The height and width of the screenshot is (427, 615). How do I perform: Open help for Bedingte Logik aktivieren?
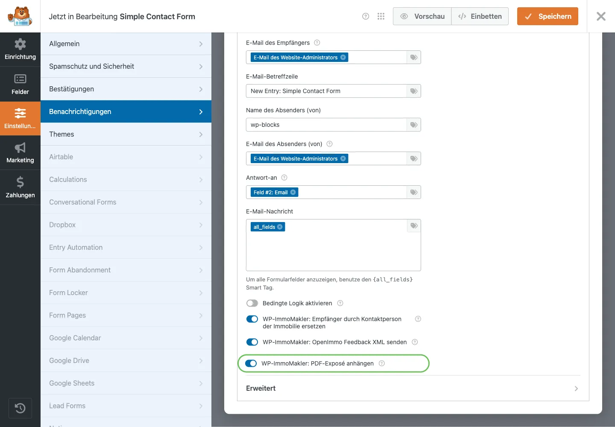340,303
